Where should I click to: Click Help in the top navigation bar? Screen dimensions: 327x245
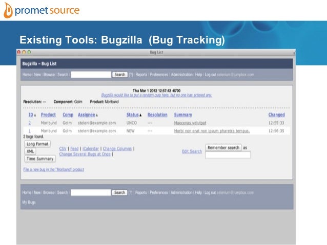pos(198,75)
